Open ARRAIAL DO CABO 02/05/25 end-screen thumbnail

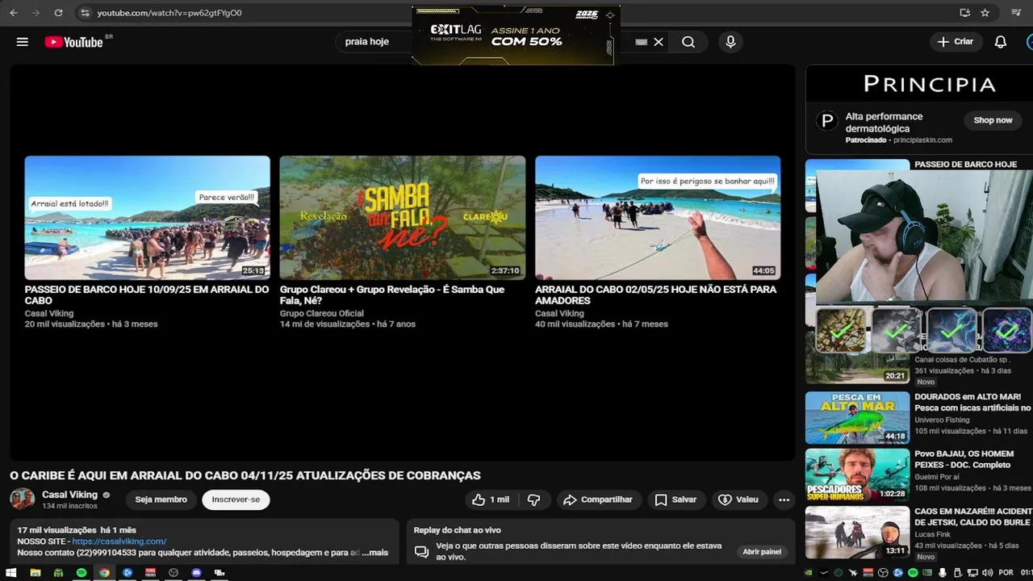coord(658,218)
